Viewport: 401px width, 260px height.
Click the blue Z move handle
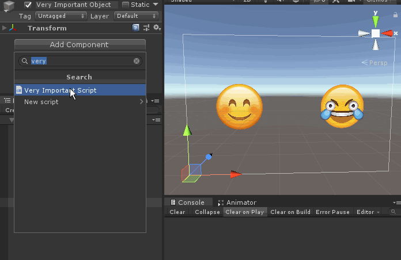(x=209, y=156)
